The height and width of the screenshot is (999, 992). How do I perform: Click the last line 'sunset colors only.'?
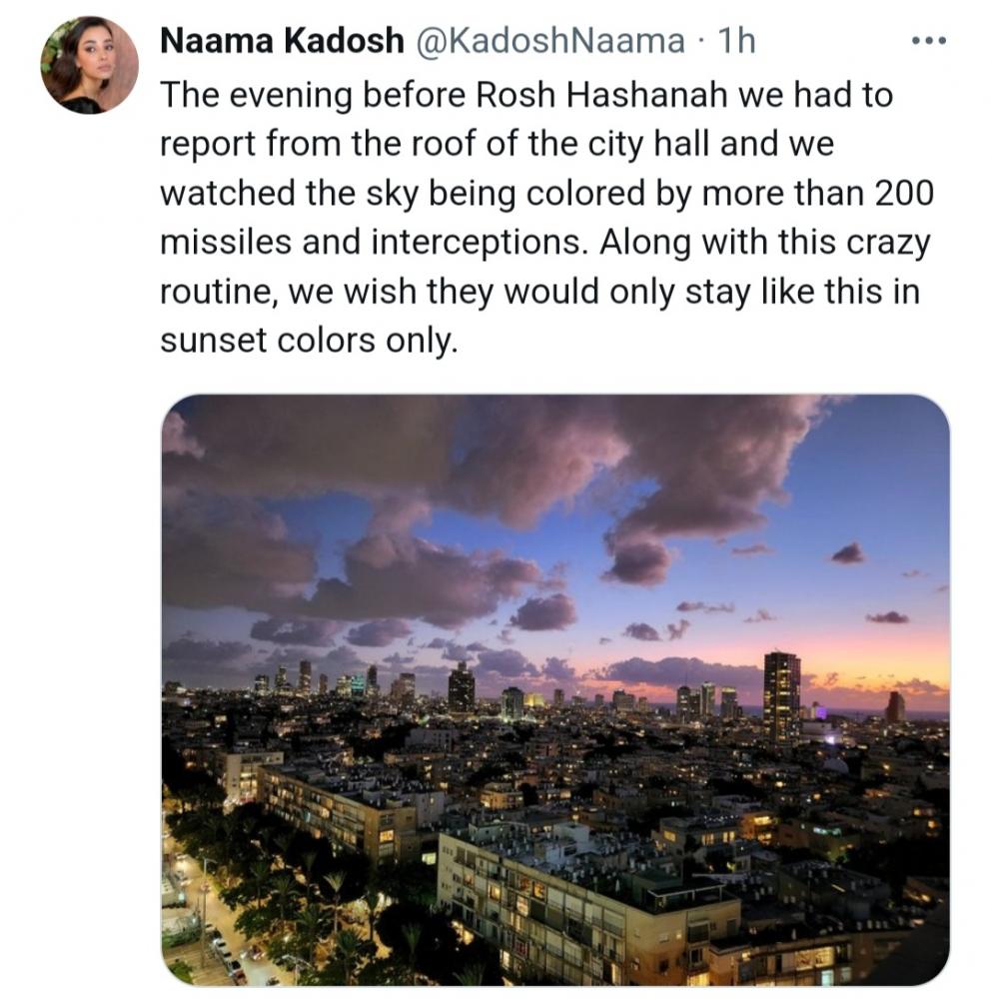pos(309,341)
